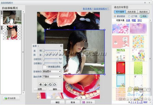Viewport: 153px width, 105px height.
Task: Rotate foreground counterclockwise icon
Action: (x=50, y=84)
